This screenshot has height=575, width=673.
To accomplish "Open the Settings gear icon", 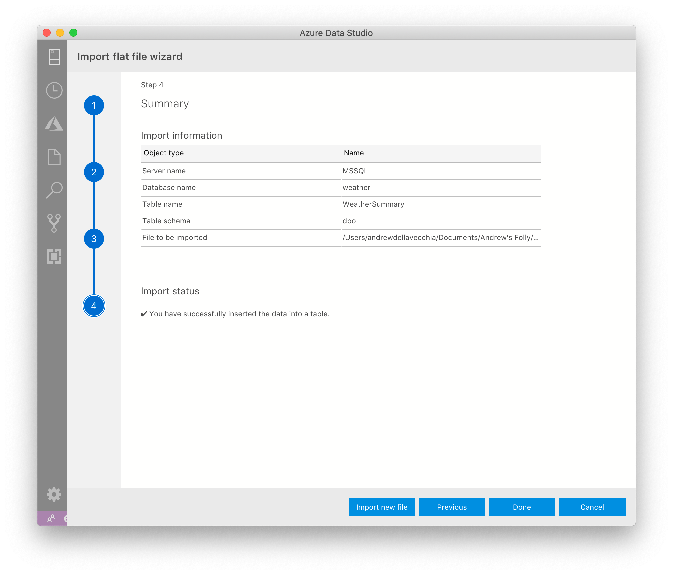I will coord(54,495).
